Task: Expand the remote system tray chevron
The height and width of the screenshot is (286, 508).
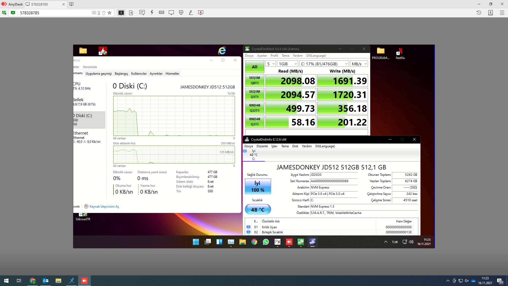Action: [x=385, y=242]
